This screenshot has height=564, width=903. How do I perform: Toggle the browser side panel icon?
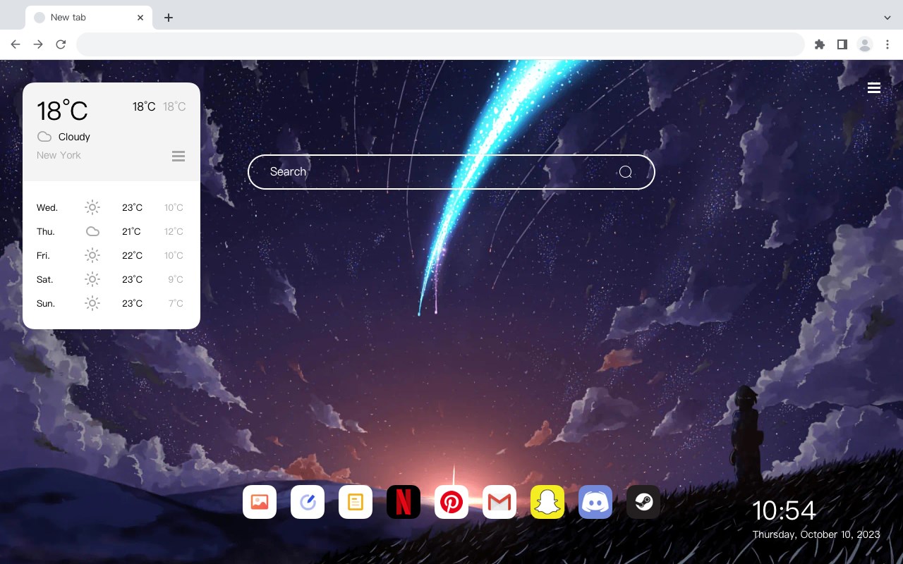point(842,44)
